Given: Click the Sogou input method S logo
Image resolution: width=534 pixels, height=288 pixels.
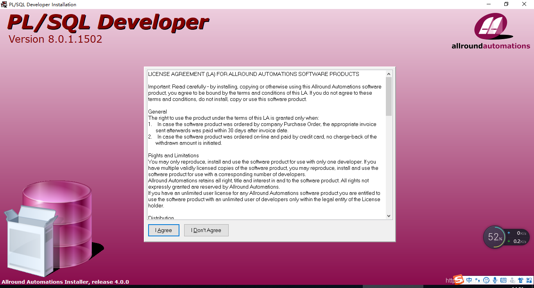Looking at the screenshot, I should click(x=459, y=280).
